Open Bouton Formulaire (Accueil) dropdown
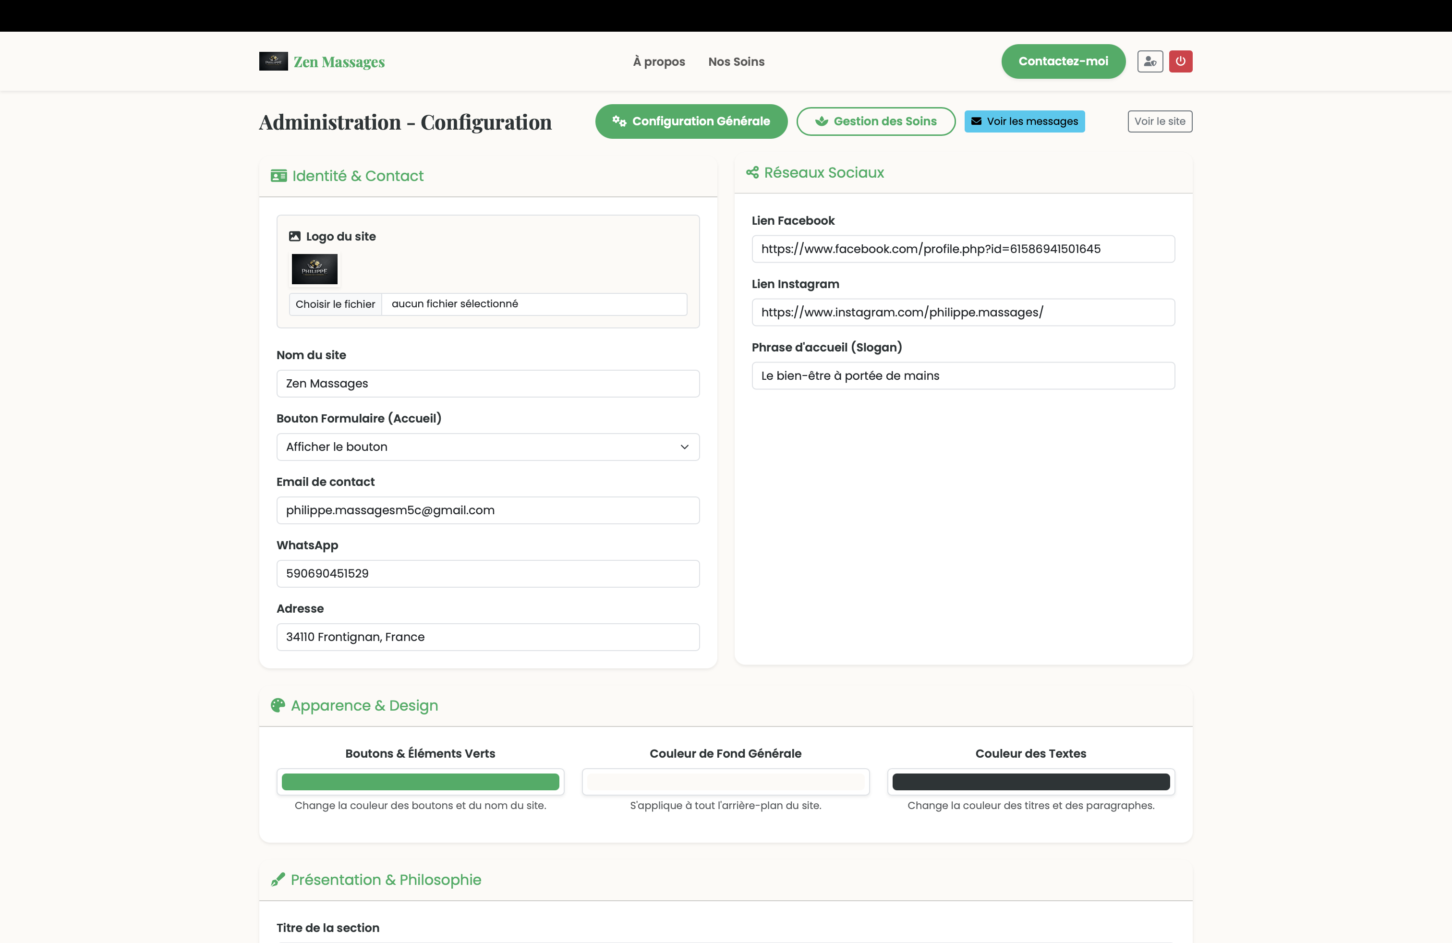Viewport: 1452px width, 943px height. tap(488, 447)
